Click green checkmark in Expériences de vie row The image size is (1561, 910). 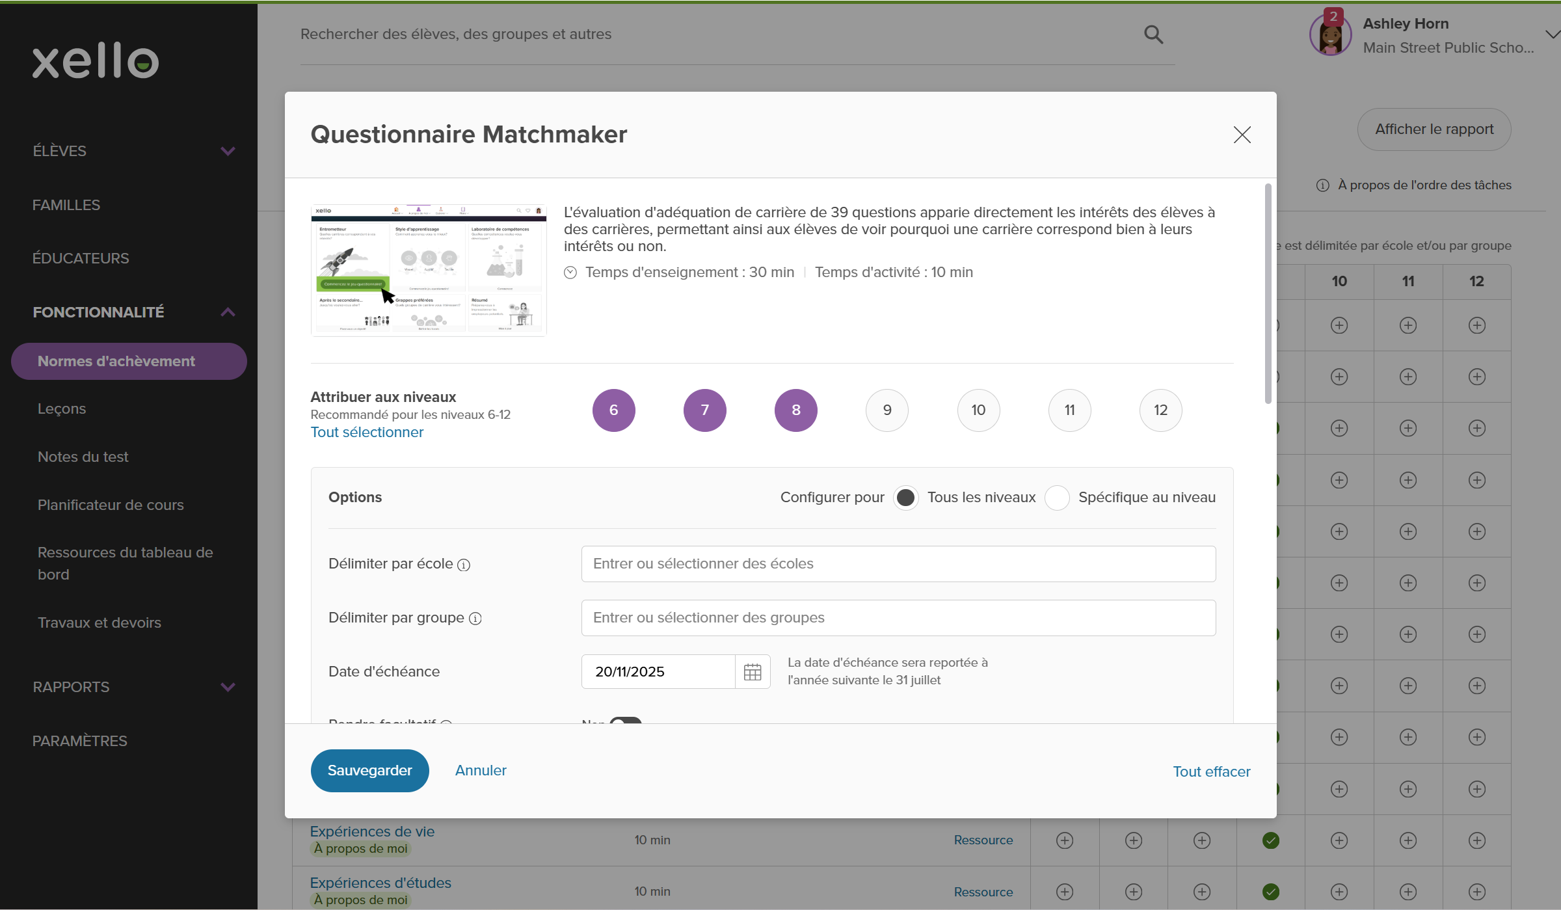pyautogui.click(x=1271, y=840)
